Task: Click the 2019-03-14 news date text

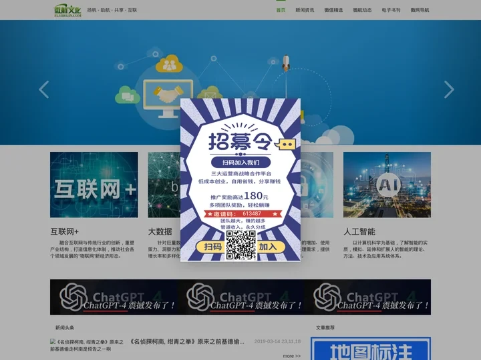Action: pyautogui.click(x=277, y=341)
